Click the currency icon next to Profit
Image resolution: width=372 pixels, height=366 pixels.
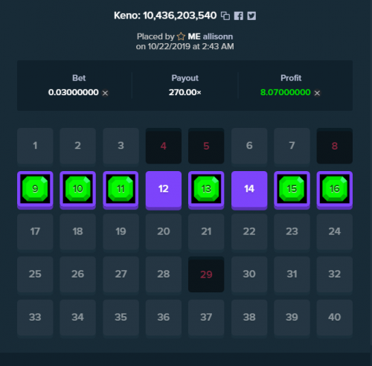coord(317,93)
